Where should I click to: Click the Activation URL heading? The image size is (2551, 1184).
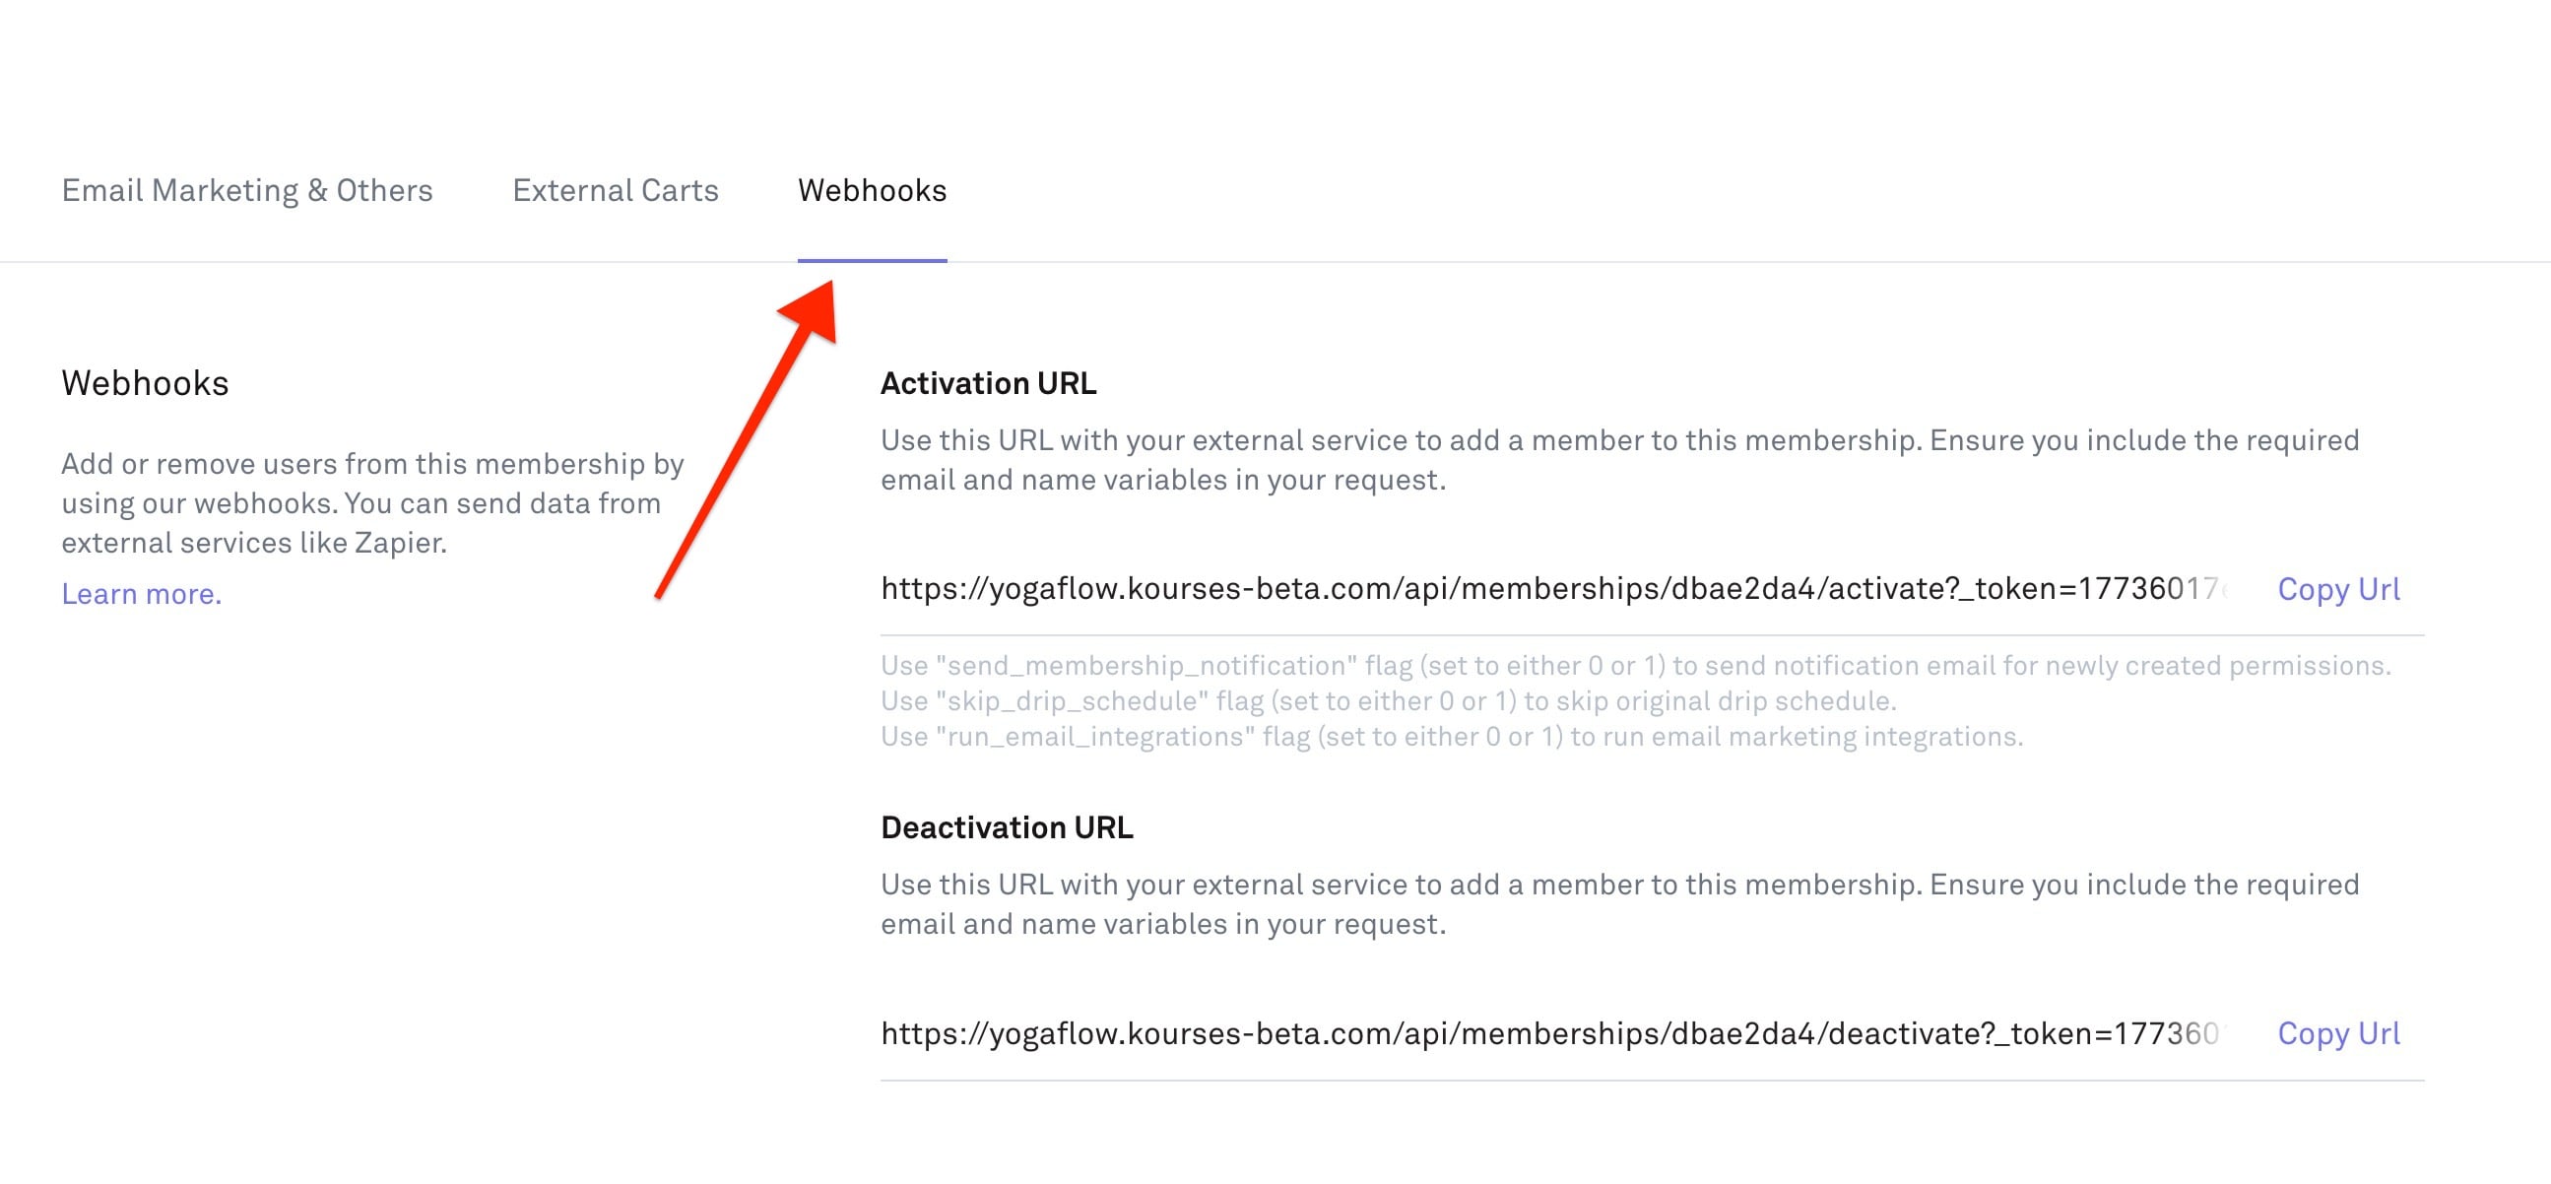coord(988,383)
